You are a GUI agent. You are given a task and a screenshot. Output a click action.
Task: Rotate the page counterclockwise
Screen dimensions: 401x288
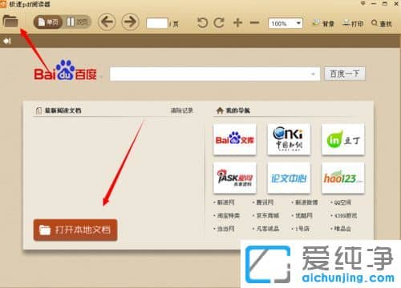point(202,23)
